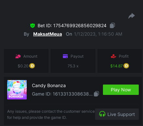Image resolution: width=143 pixels, height=126 pixels.
Task: Click the bet date and time text
Action: tap(98, 34)
